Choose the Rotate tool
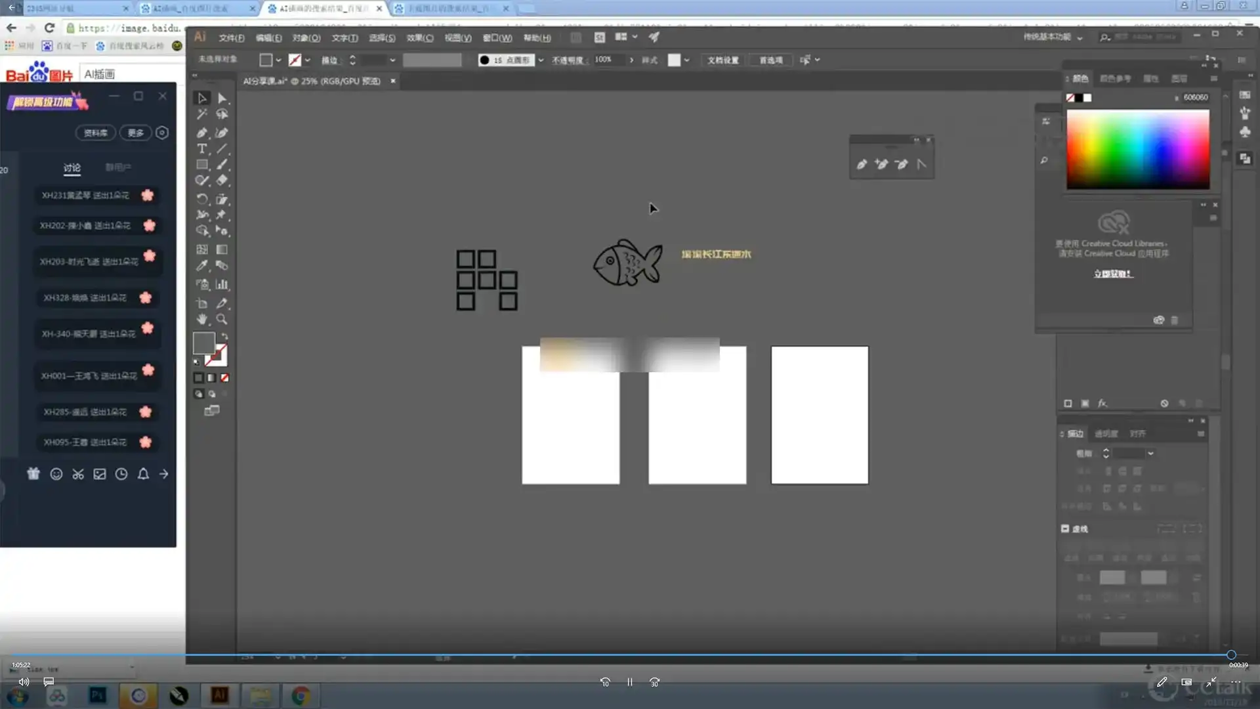1260x709 pixels. coord(201,199)
